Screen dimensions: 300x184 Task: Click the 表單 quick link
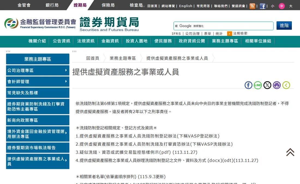tap(207, 34)
